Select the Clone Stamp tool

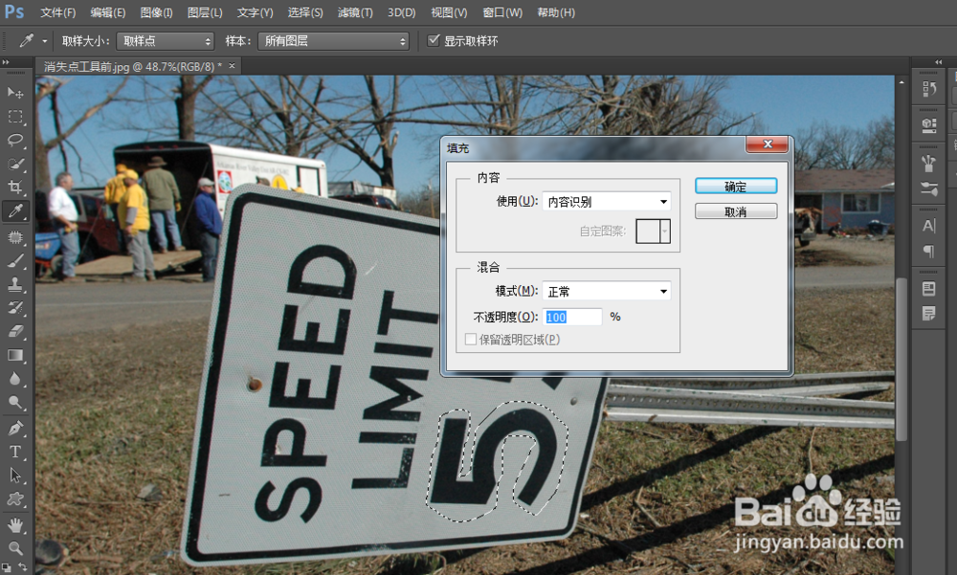pyautogui.click(x=15, y=284)
